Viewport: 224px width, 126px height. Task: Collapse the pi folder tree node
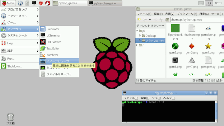tap(137, 31)
